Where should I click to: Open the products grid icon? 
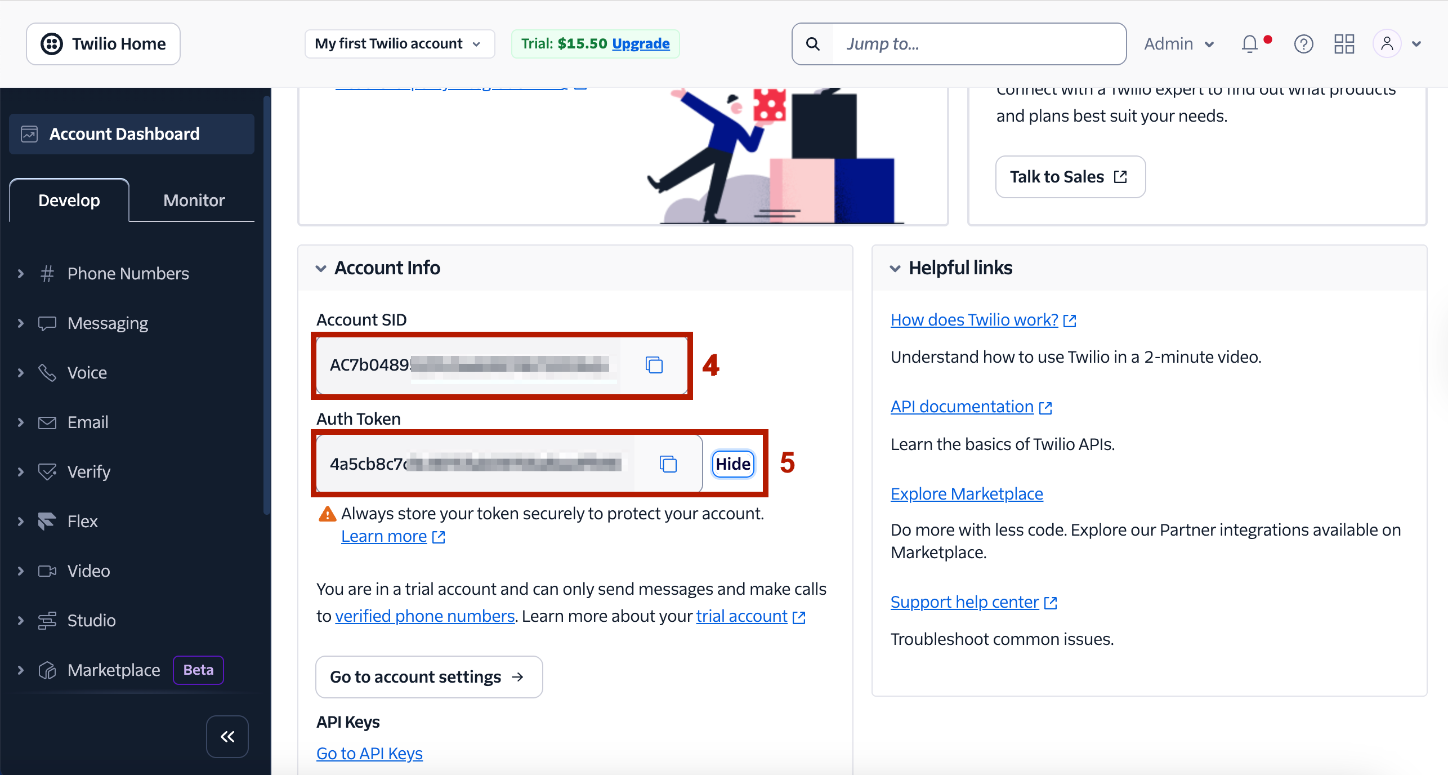[1344, 44]
